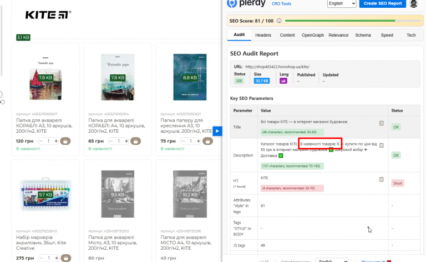Click the uk language badge
426x262 pixels.
283,80
